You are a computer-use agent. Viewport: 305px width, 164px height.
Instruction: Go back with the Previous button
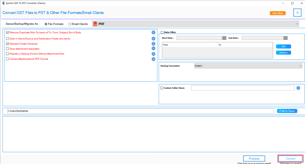tap(254, 159)
